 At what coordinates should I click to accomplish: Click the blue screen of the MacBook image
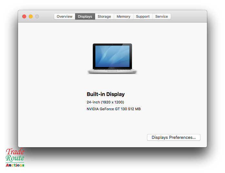click(112, 56)
